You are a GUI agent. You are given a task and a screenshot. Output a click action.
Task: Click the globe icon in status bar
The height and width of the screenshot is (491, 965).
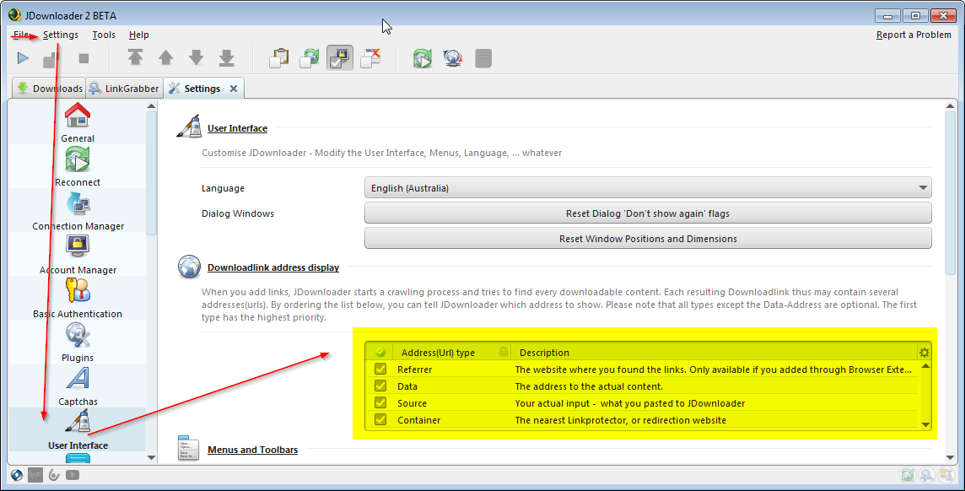17,475
